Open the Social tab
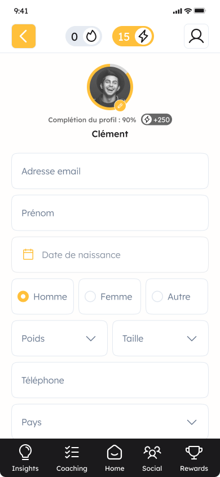This screenshot has height=477, width=220. 152,458
